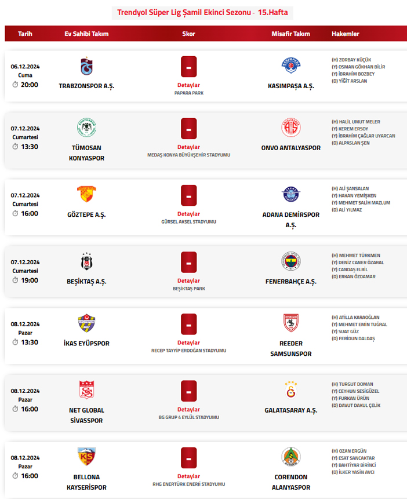
Task: Open the Alanyaspor club crest
Action: (x=290, y=457)
